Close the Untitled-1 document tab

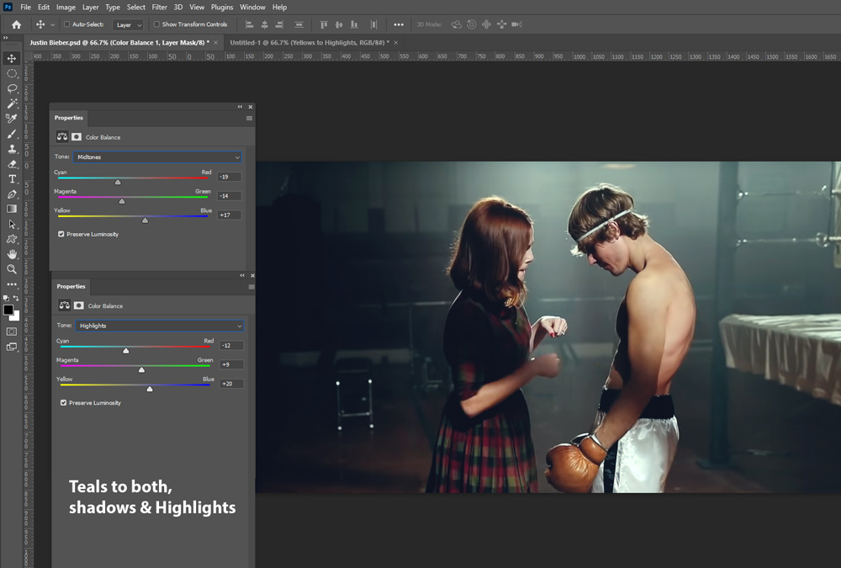pos(396,42)
